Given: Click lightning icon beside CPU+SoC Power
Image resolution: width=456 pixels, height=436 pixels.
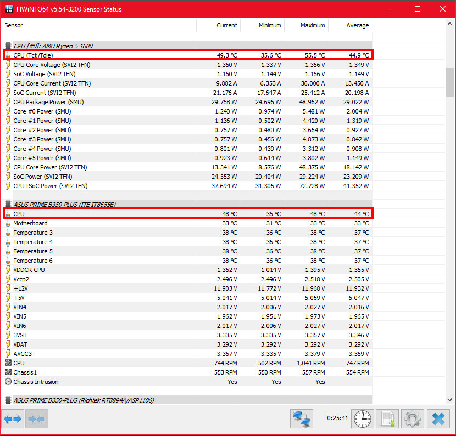Looking at the screenshot, I should point(8,186).
